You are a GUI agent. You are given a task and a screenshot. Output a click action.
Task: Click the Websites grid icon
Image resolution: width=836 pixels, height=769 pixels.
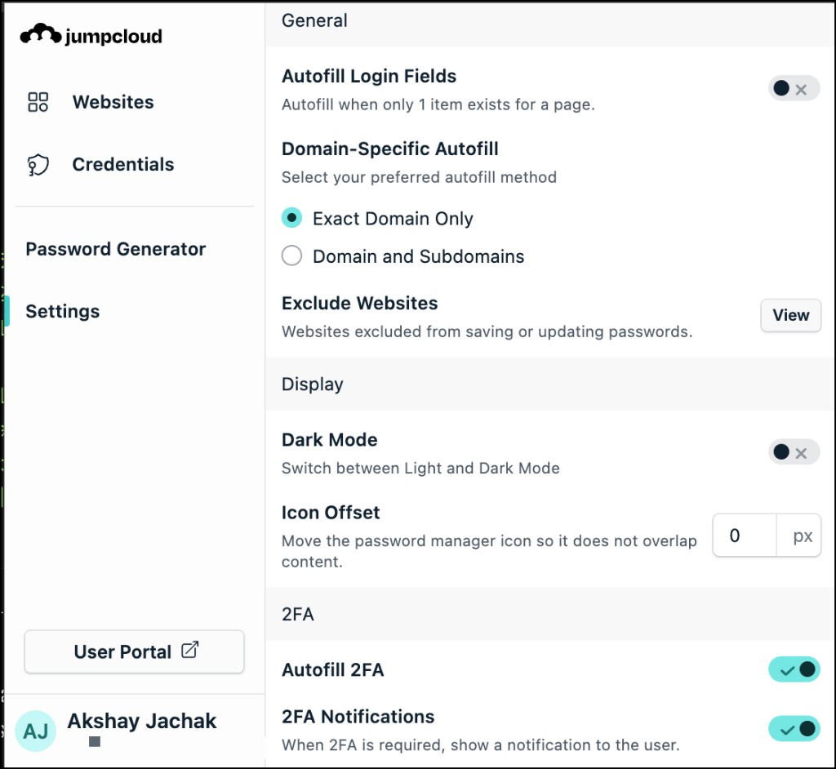[x=38, y=102]
